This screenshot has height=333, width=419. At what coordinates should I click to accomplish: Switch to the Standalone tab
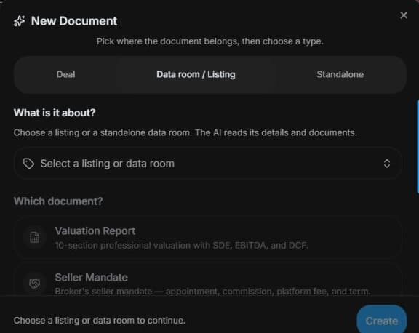click(x=340, y=74)
